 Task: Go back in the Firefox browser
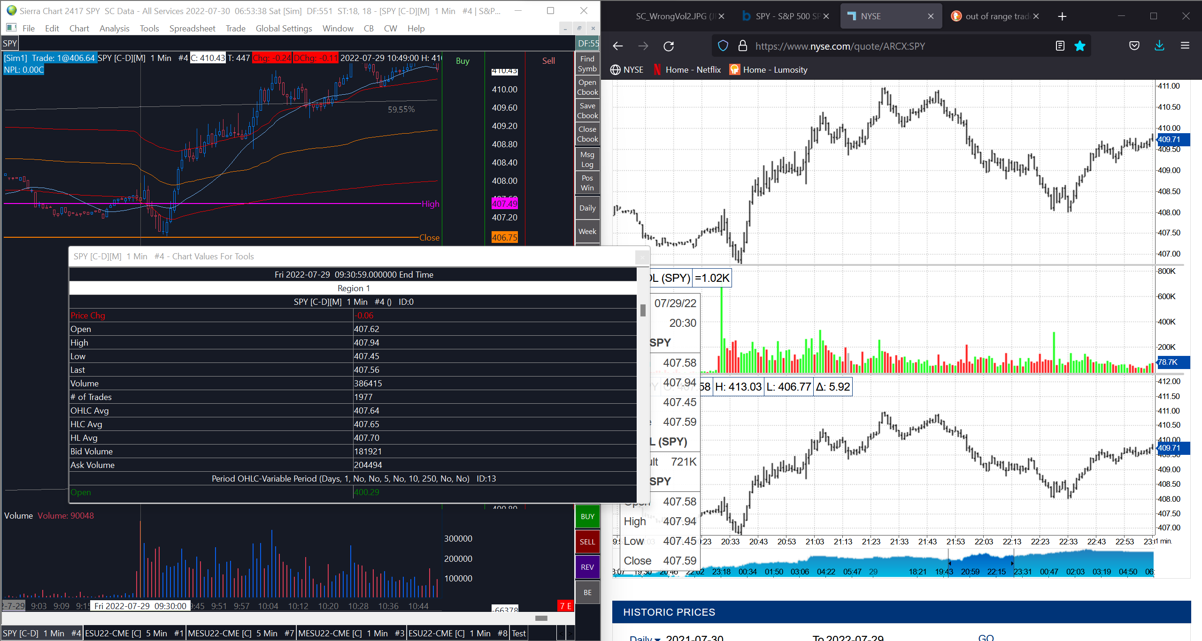click(618, 46)
